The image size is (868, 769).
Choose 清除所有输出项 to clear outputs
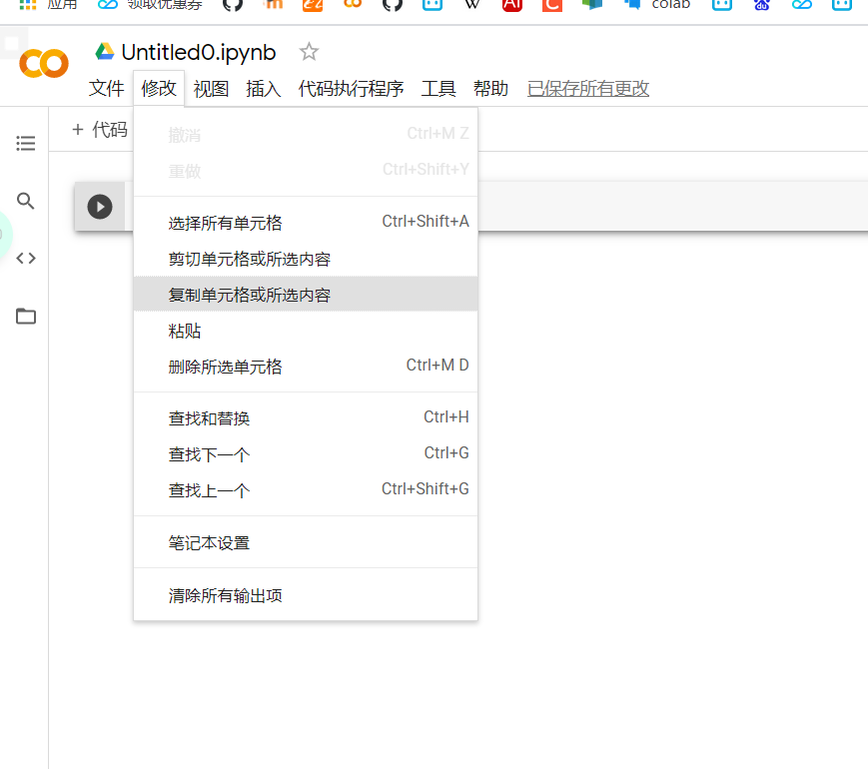tap(226, 594)
